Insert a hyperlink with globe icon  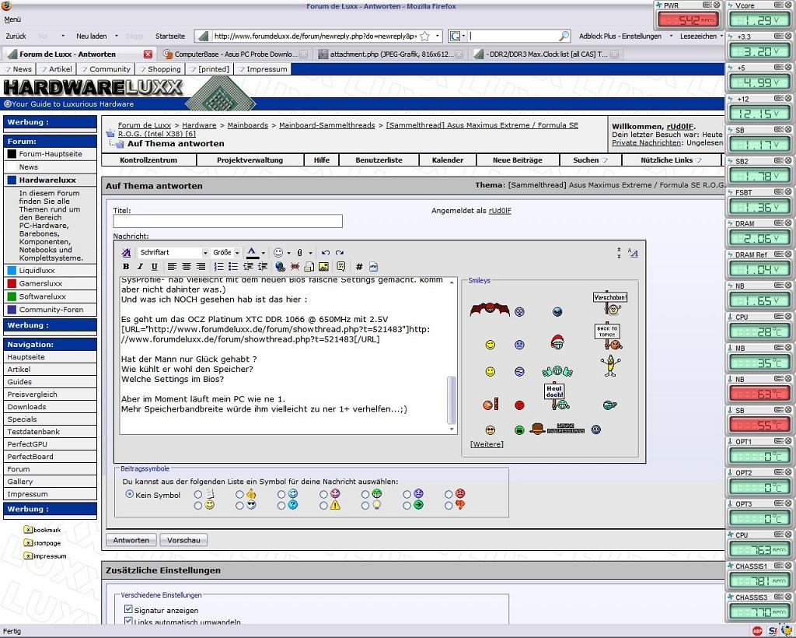280,267
